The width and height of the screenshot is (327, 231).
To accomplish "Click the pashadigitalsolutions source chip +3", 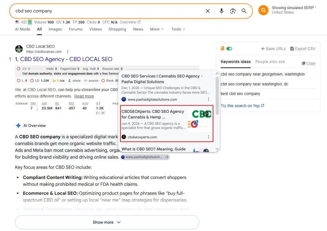I will [x=145, y=157].
